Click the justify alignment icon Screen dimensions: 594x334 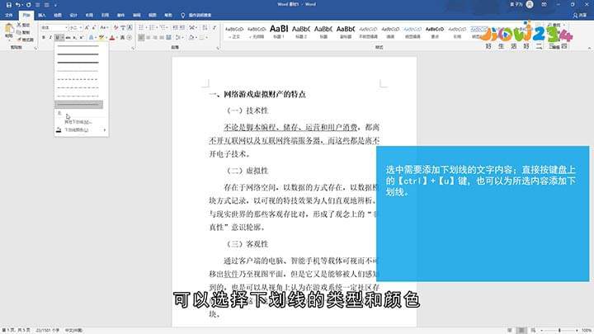click(162, 37)
